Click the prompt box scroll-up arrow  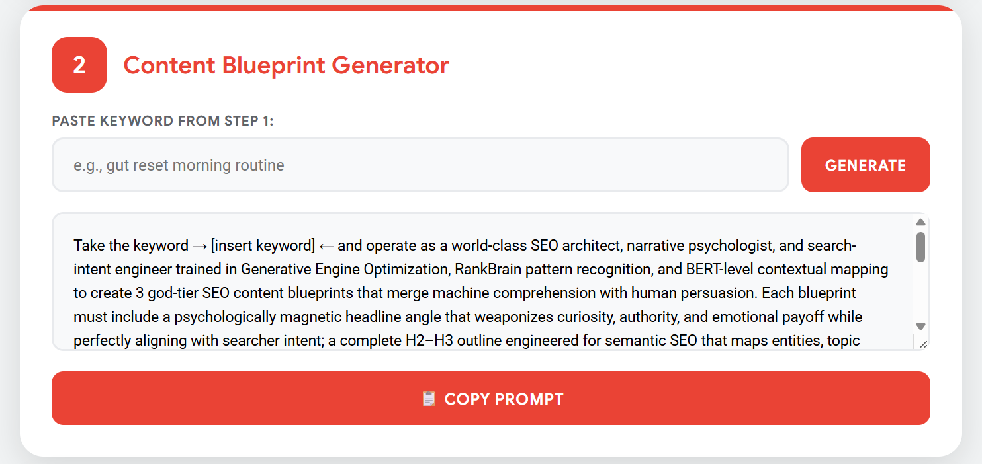920,222
